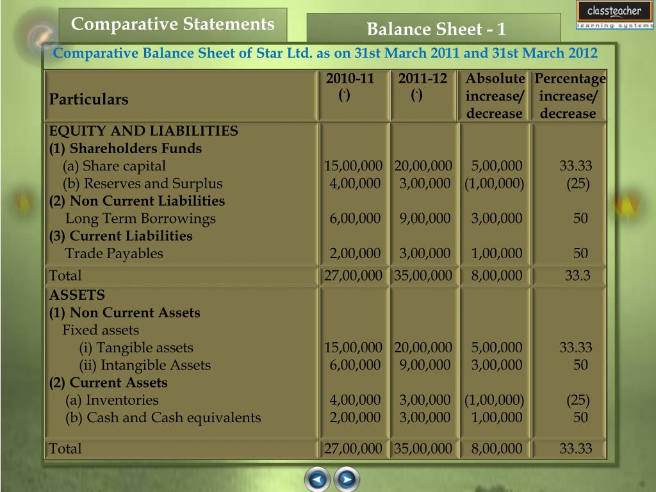Click the Long Term Borrowings label

140,218
